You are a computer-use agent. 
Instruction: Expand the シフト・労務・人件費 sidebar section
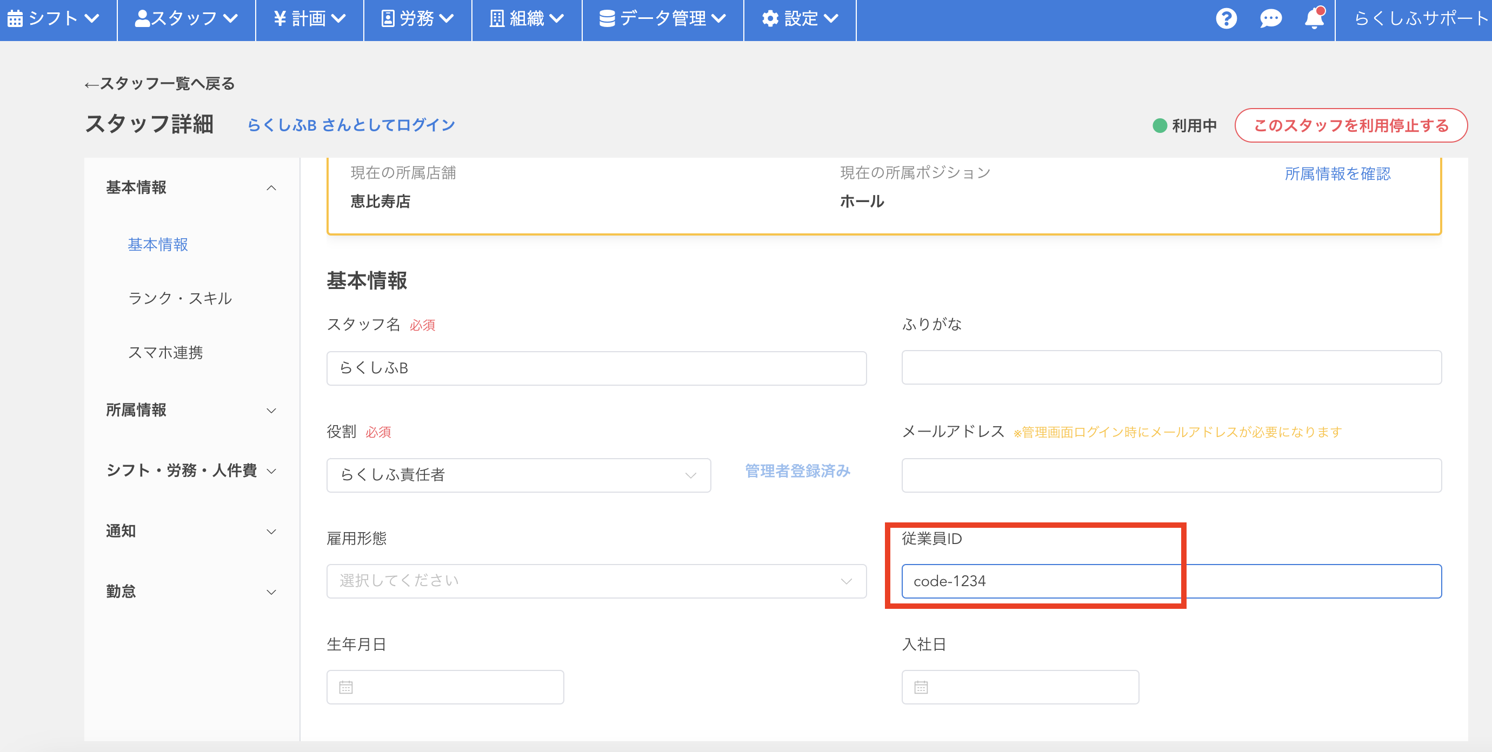click(191, 471)
